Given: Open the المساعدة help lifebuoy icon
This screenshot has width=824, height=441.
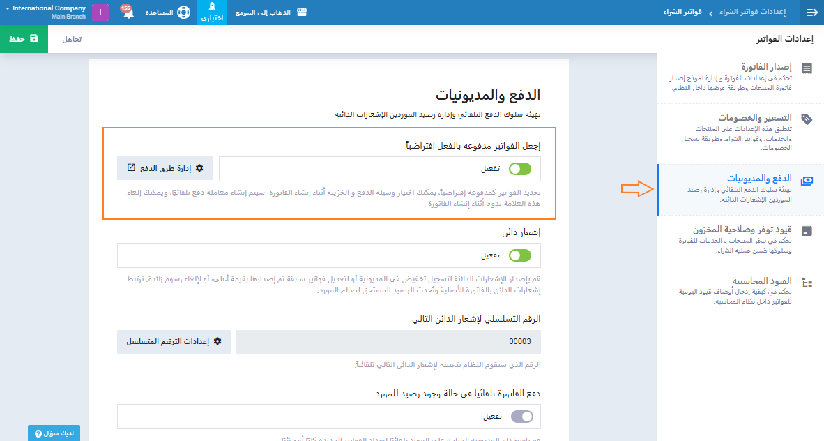Looking at the screenshot, I should 183,13.
